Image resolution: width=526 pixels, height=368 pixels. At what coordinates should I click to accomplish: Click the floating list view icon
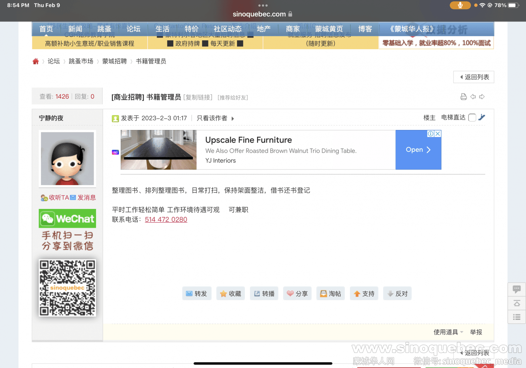click(517, 317)
